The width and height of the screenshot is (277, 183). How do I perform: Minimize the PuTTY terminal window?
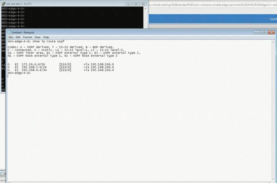[129, 4]
